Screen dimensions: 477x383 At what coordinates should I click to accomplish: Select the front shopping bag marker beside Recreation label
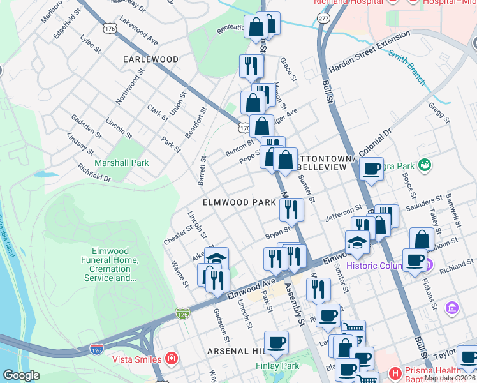pos(256,27)
